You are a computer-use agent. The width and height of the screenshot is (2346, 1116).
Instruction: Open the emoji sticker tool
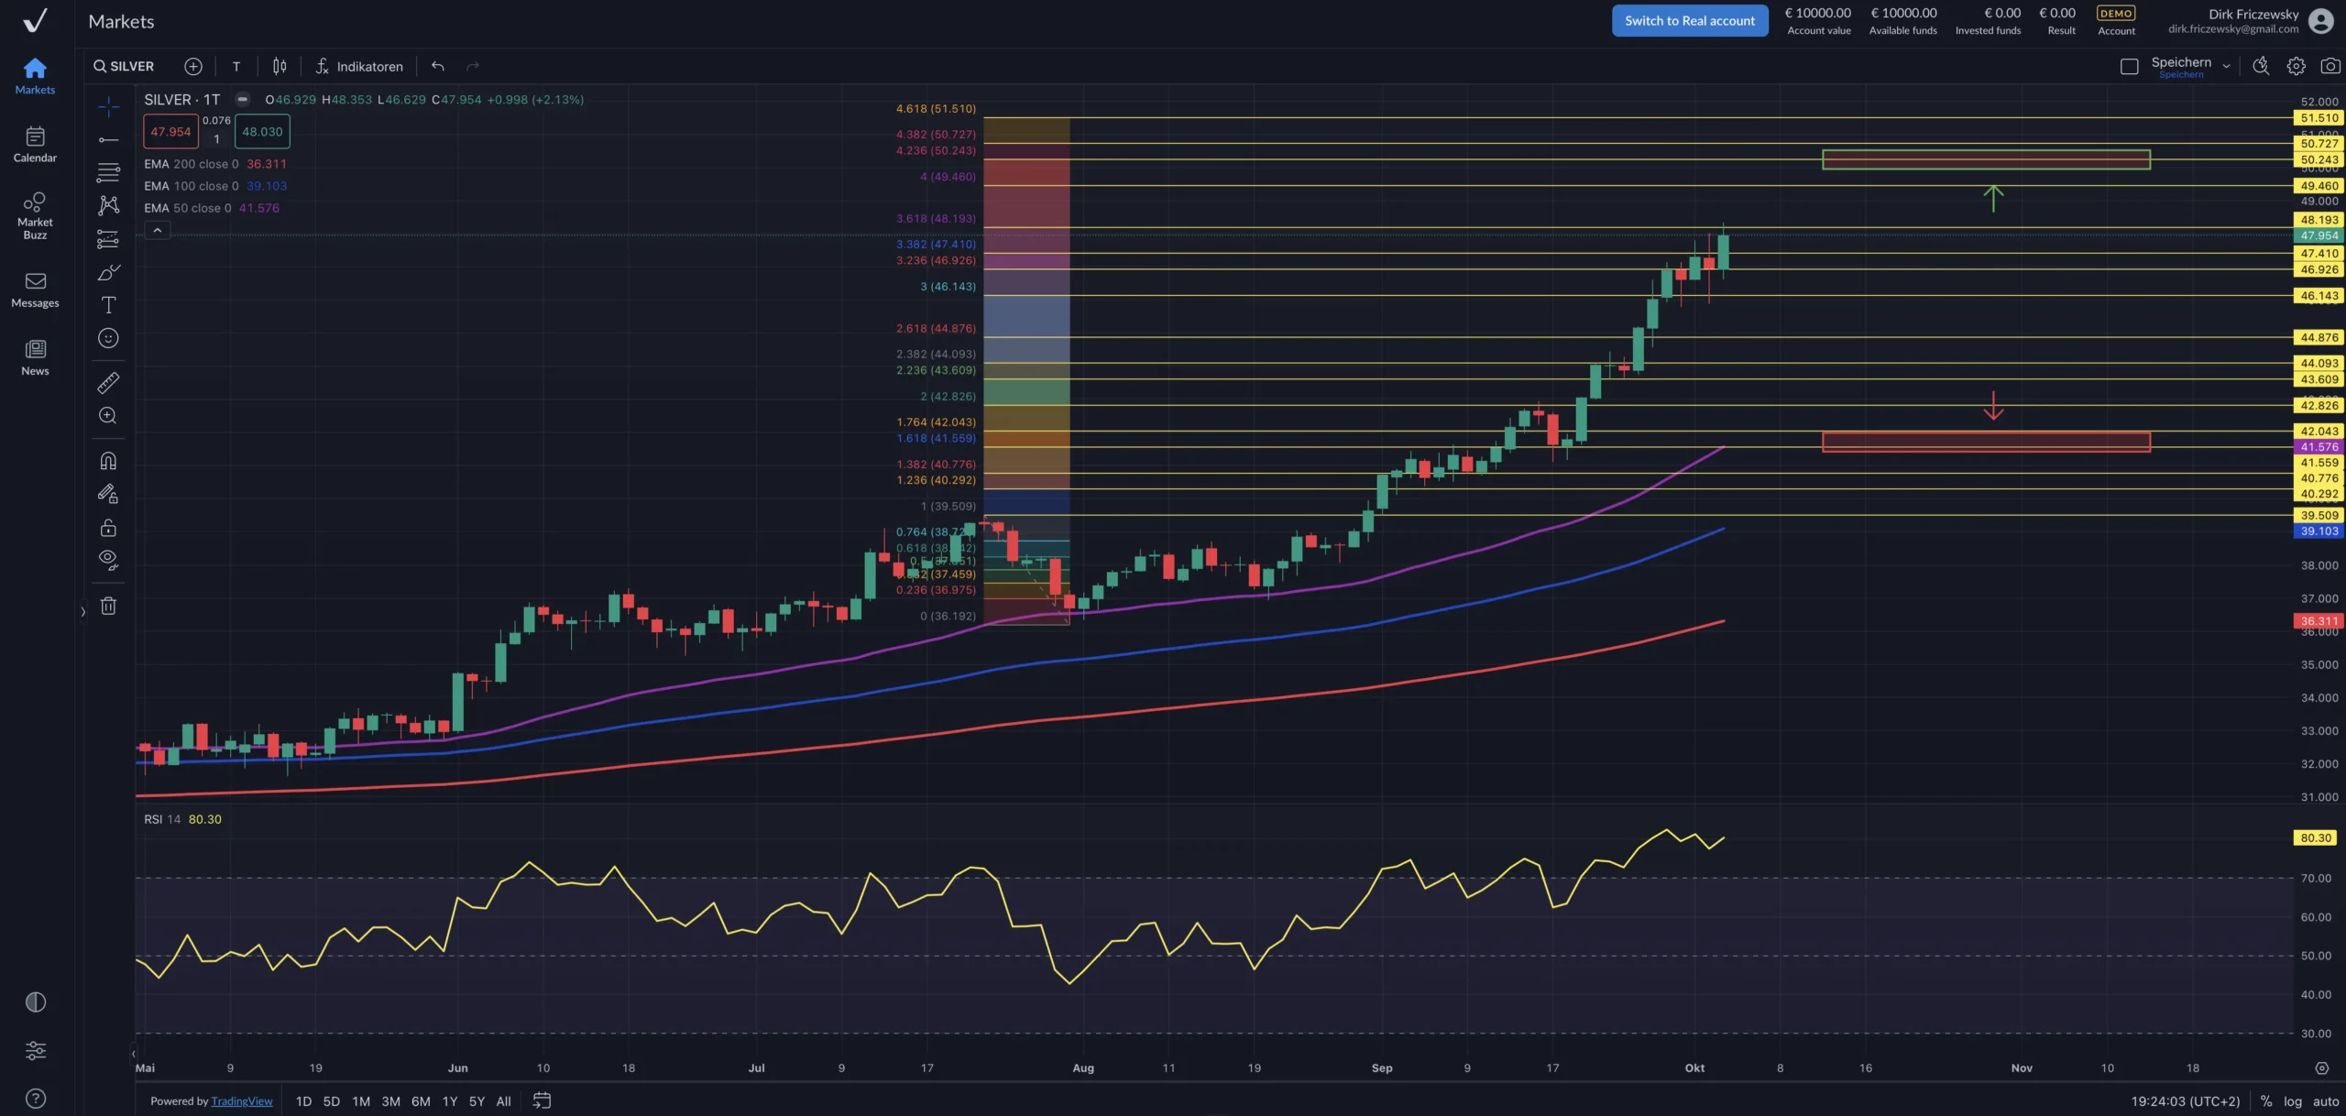[x=108, y=338]
